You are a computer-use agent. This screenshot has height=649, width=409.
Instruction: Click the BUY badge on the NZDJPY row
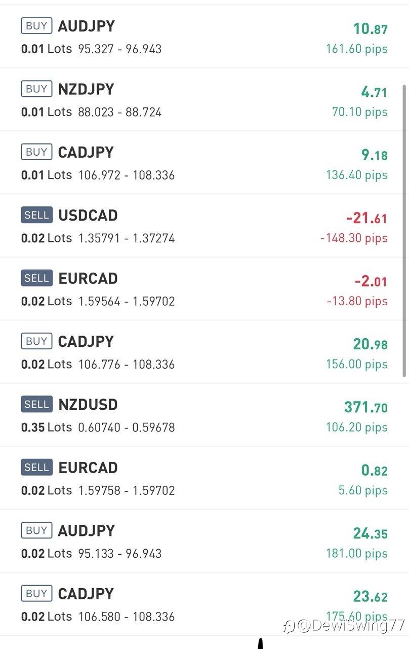[36, 89]
